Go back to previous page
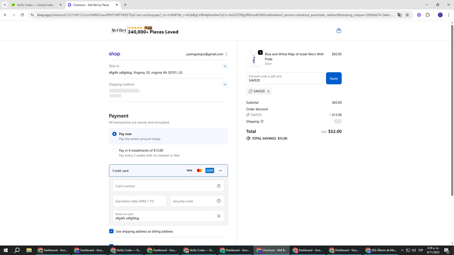454x255 pixels. pos(5,15)
